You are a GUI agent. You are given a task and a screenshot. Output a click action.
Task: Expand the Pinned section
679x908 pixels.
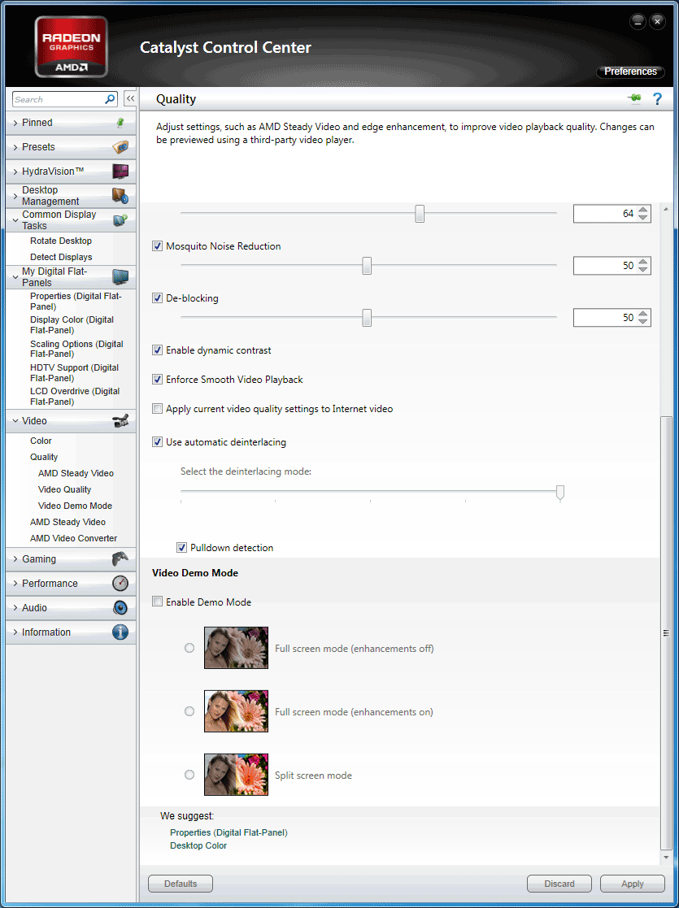point(15,123)
